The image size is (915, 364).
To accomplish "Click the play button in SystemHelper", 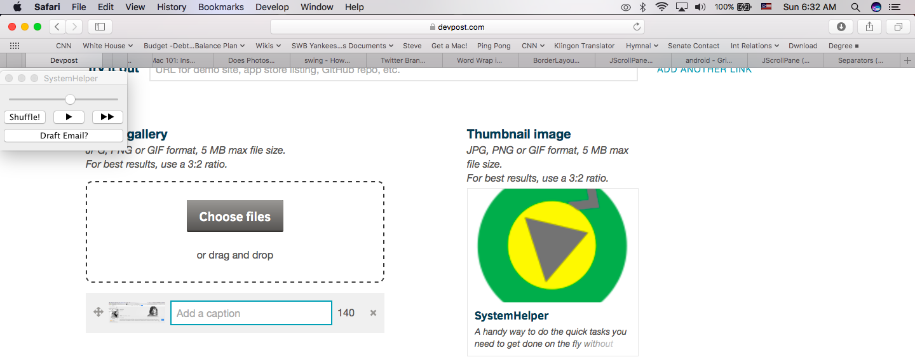I will [69, 117].
